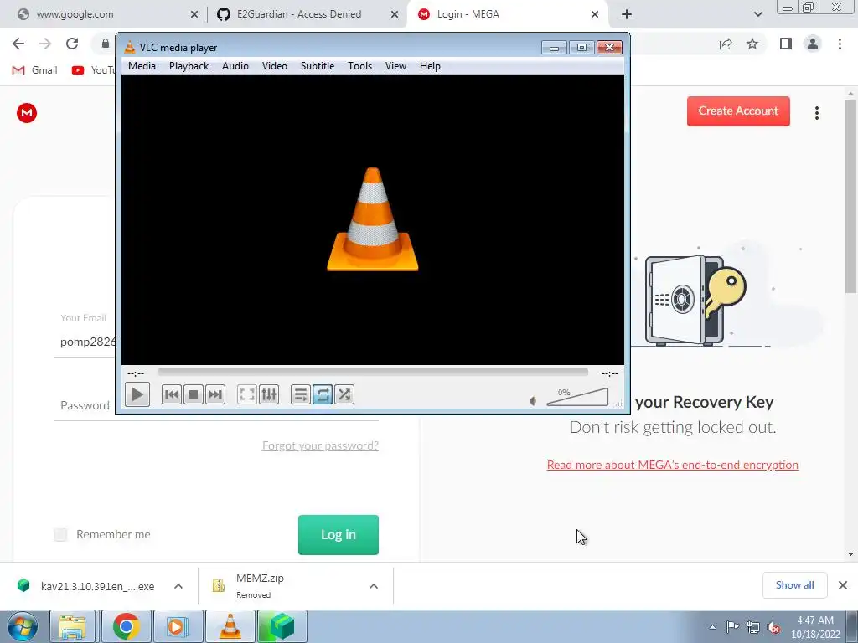Select VLC taskbar icon
The width and height of the screenshot is (858, 643).
[230, 626]
